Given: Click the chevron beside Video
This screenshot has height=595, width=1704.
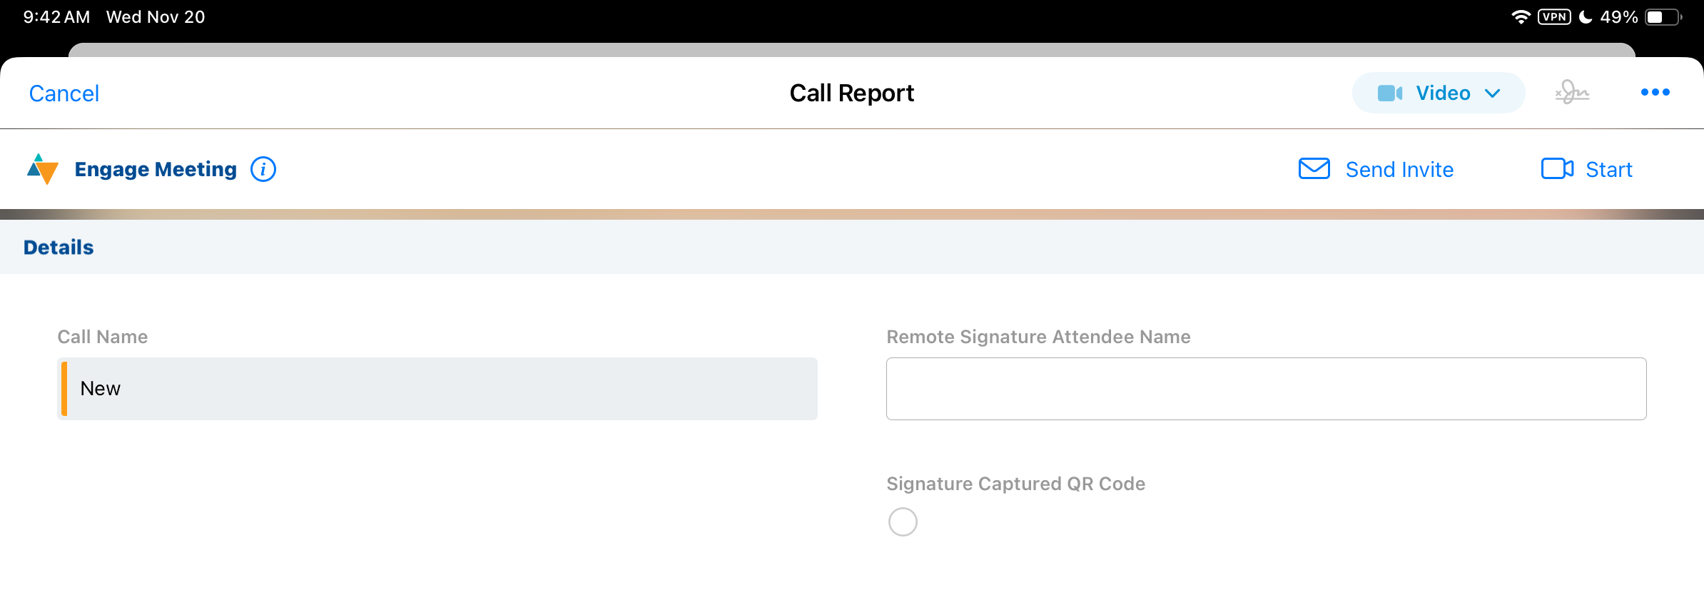Looking at the screenshot, I should [x=1492, y=93].
